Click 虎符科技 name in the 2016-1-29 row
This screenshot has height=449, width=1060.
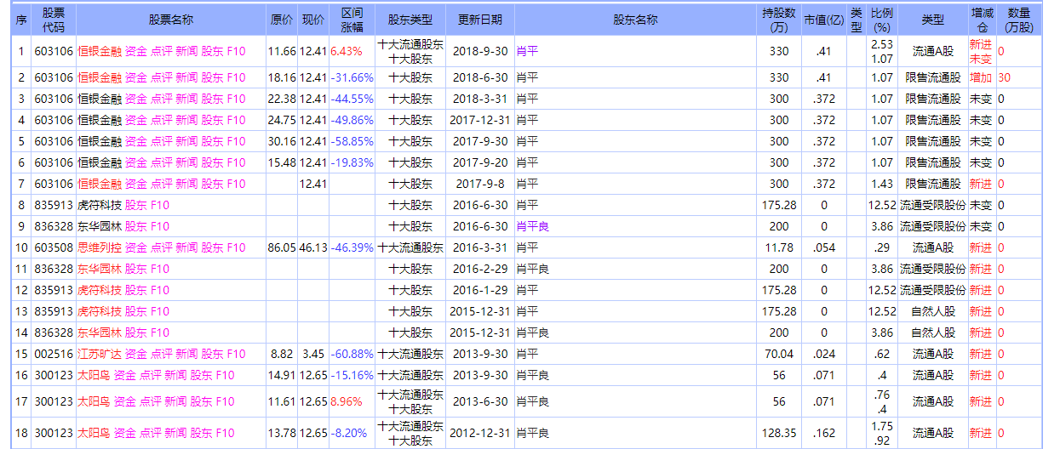100,290
